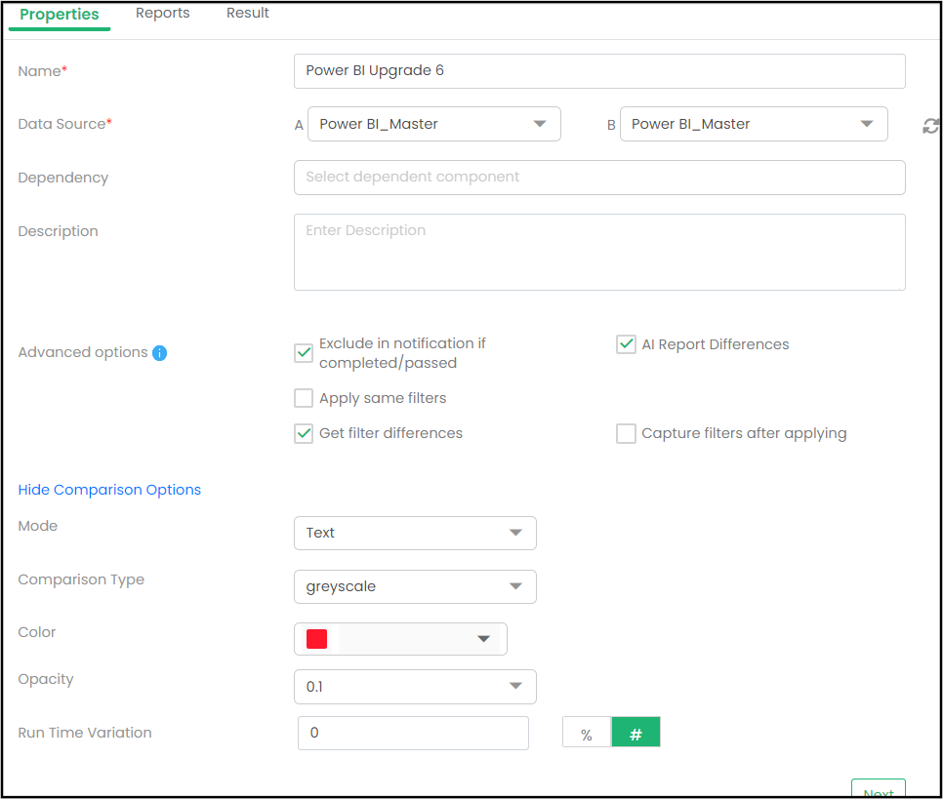943x799 pixels.
Task: Click the Description text area
Action: (x=599, y=252)
